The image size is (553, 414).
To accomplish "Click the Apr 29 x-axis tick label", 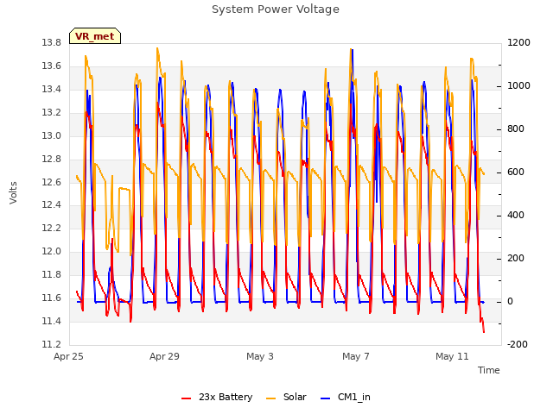I will point(164,356).
